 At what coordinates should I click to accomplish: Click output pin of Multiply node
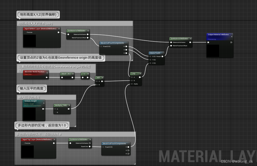click(x=69, y=109)
